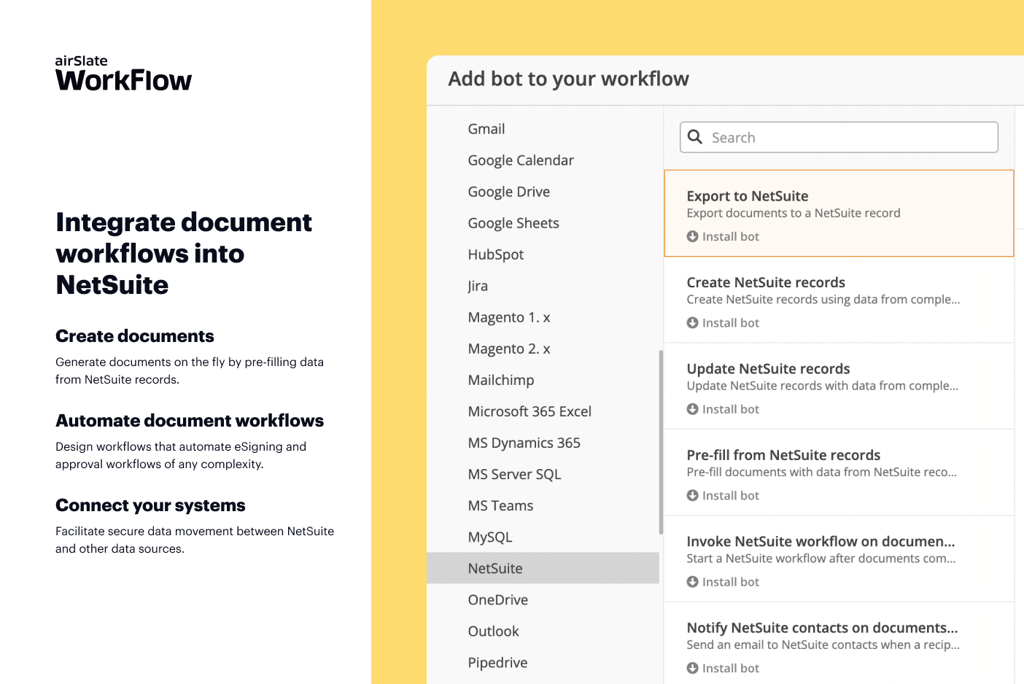Viewport: 1024px width, 684px height.
Task: Click 'Export documents to a NetSuite record' description
Action: pyautogui.click(x=794, y=213)
